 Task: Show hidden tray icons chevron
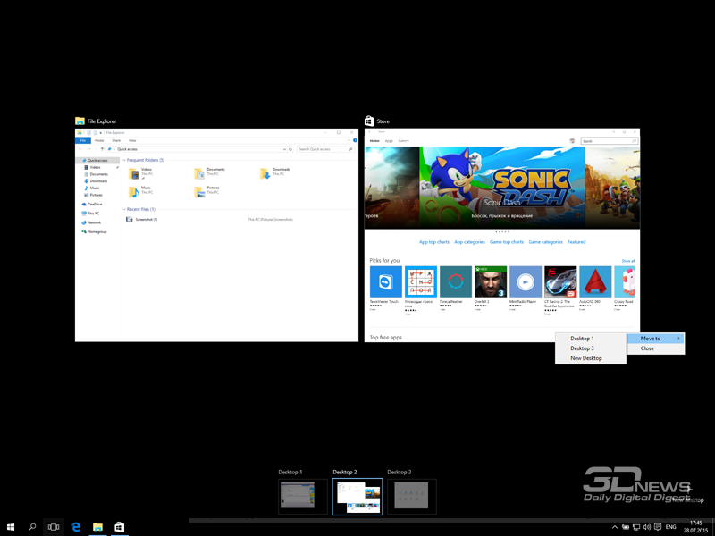pyautogui.click(x=615, y=527)
